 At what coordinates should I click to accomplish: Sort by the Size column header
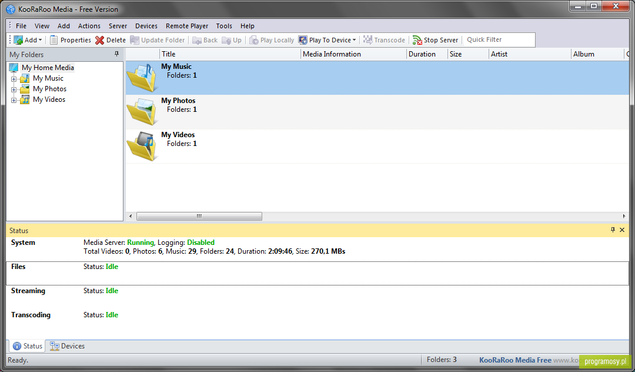469,54
